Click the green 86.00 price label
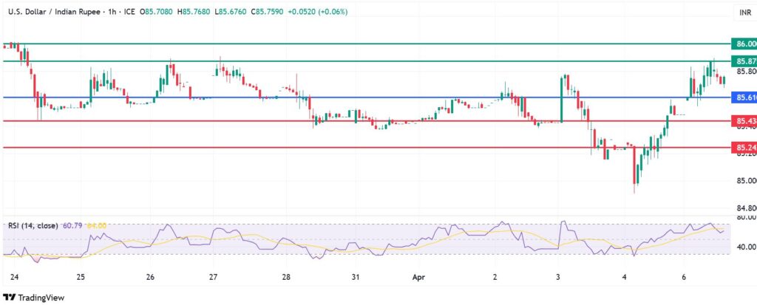This screenshot has height=305, width=757. [x=742, y=44]
